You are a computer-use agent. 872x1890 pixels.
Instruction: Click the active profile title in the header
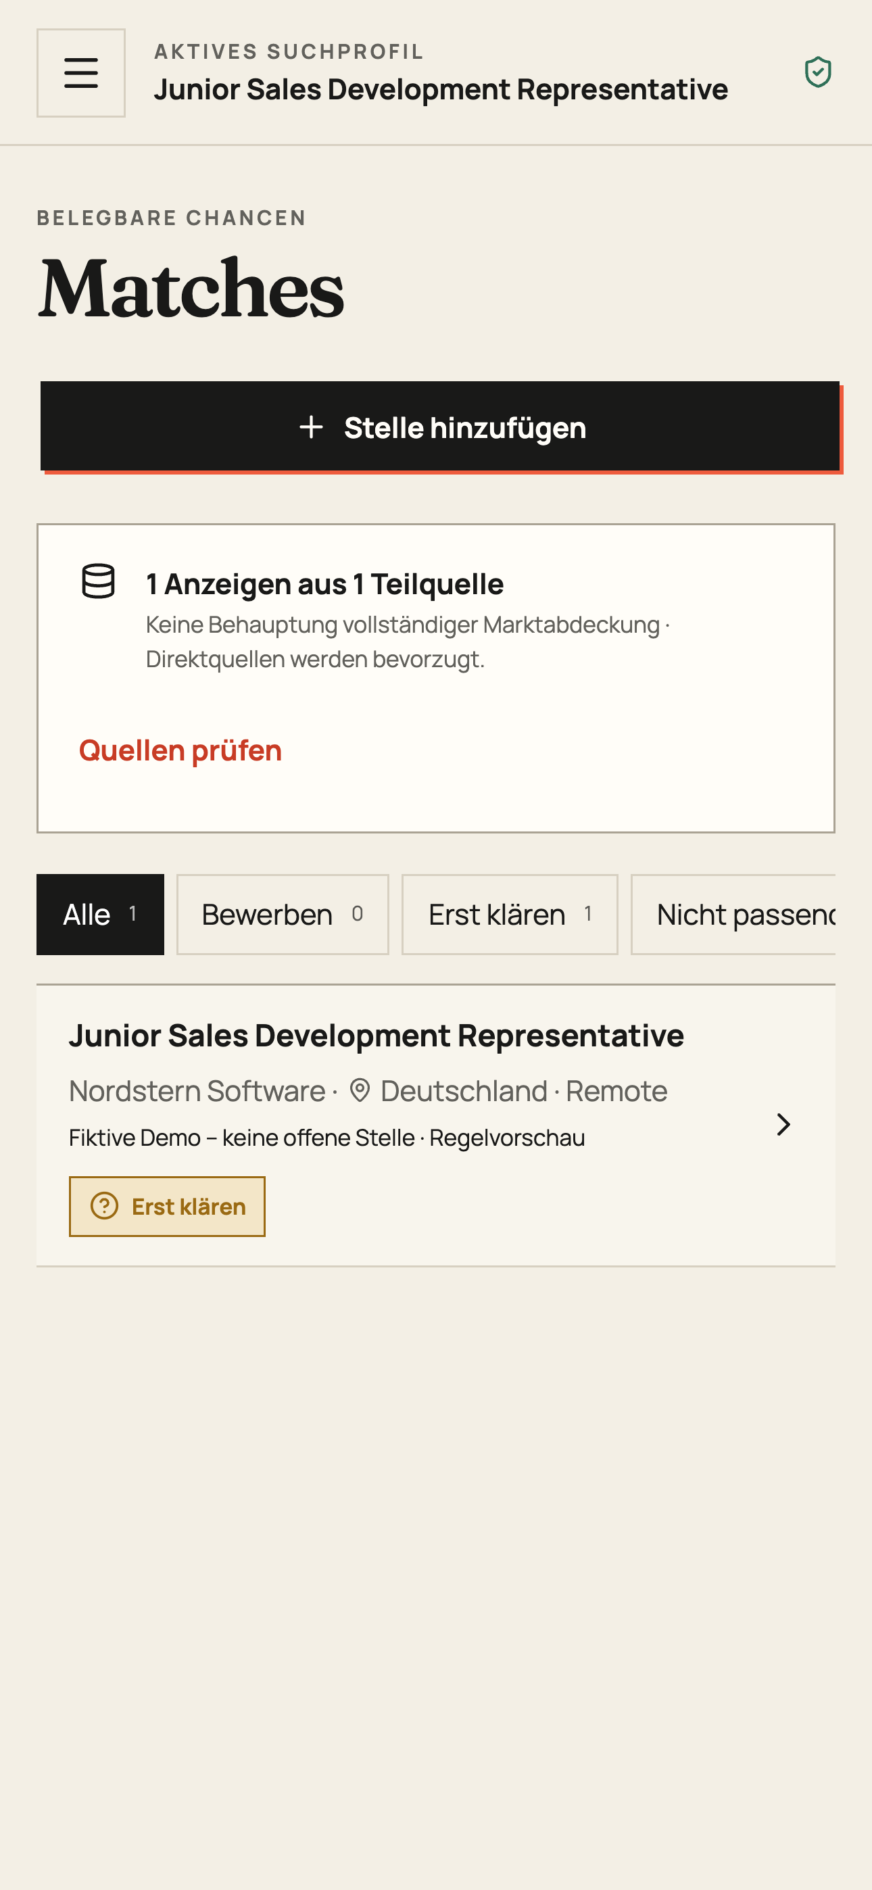pyautogui.click(x=441, y=89)
